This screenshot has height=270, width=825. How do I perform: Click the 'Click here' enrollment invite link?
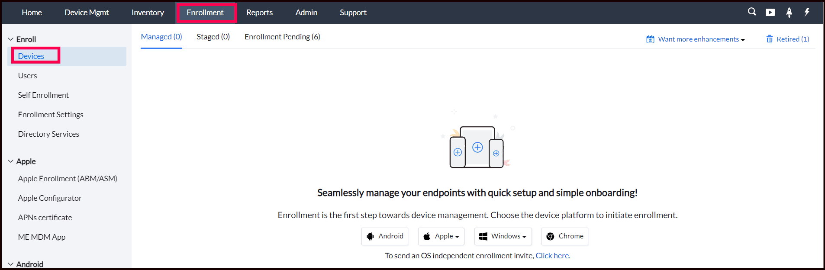point(552,256)
